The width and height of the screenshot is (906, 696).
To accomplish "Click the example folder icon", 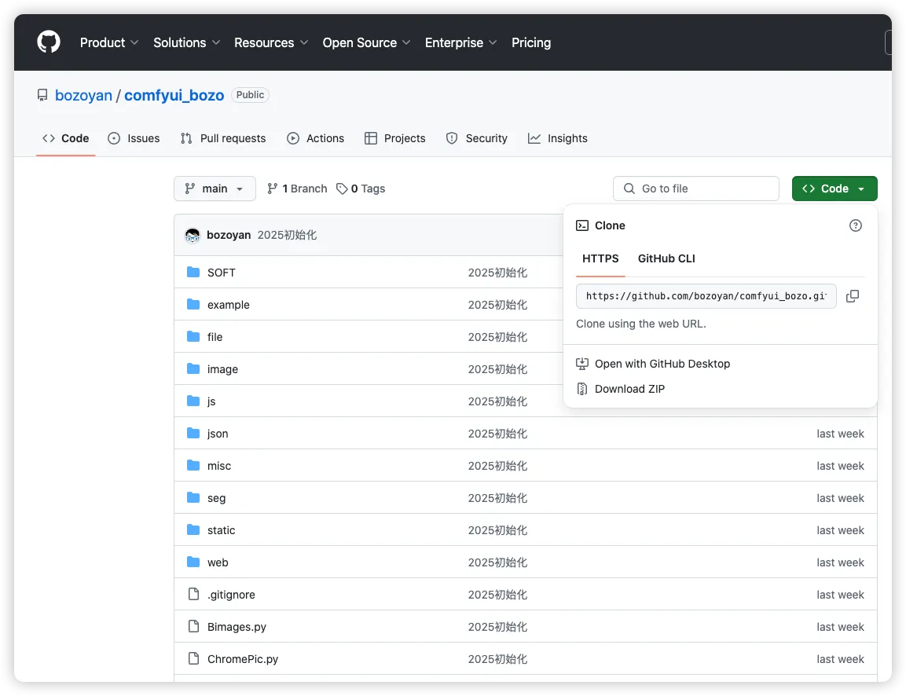I will point(193,304).
